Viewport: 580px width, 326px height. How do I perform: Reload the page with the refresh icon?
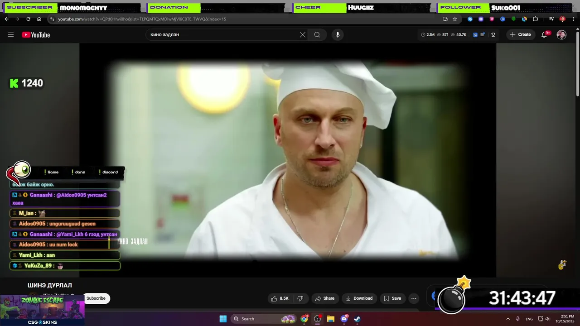(28, 19)
